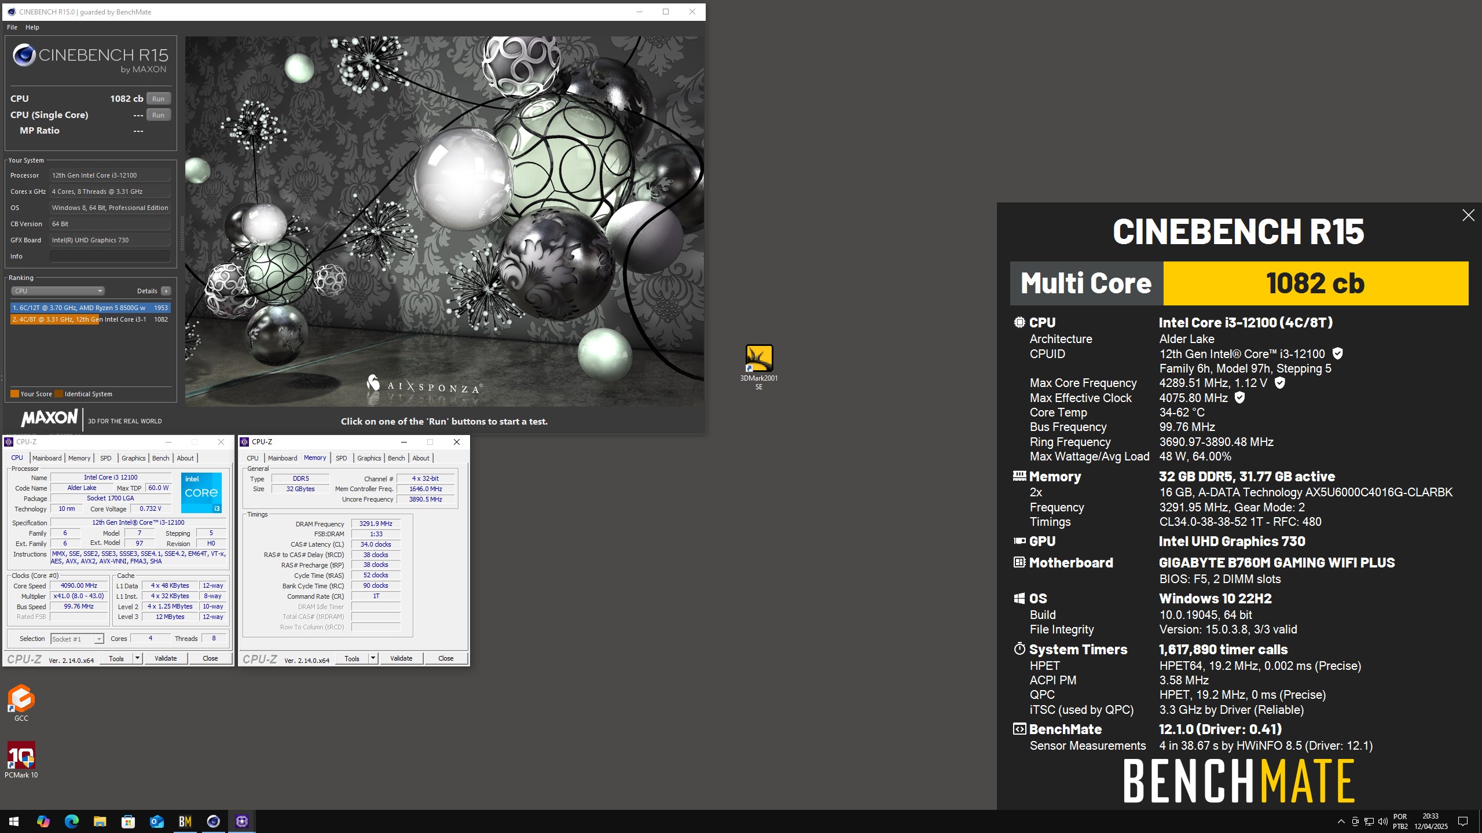This screenshot has width=1482, height=833.
Task: Open the PCMark 10 desktop shortcut
Action: (x=21, y=760)
